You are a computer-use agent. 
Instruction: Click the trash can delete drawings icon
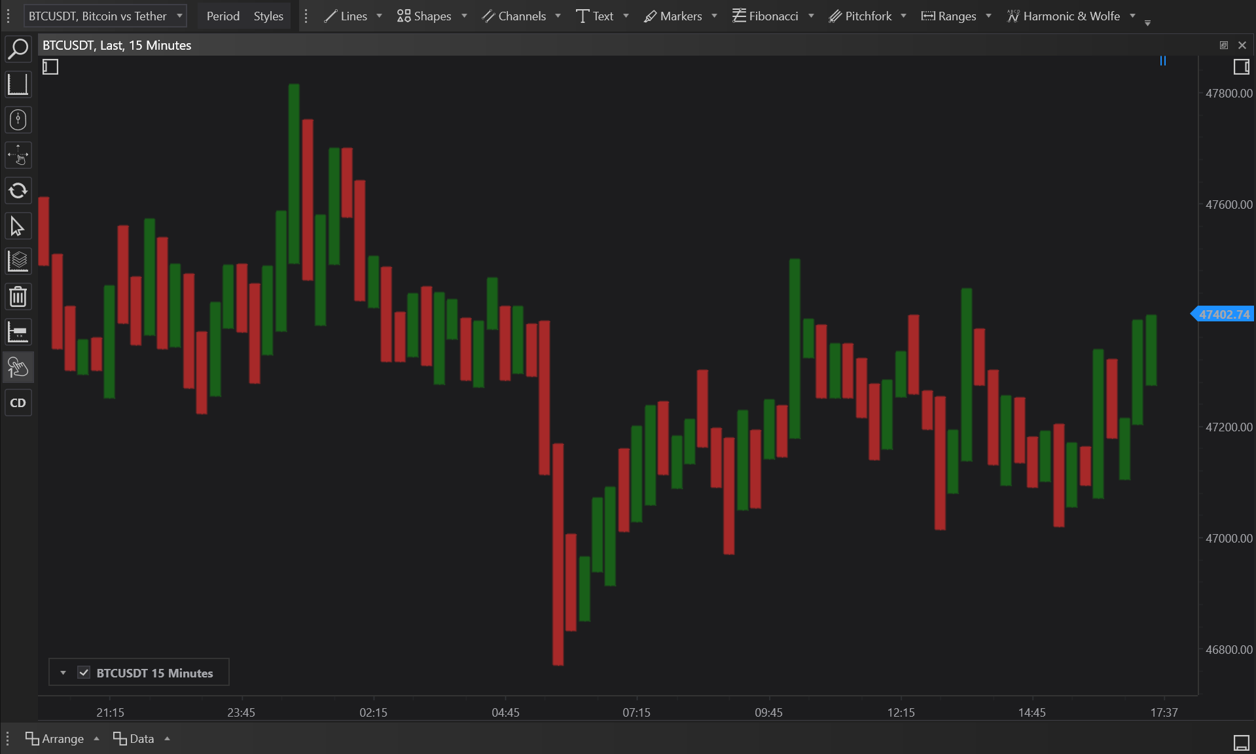[x=18, y=297]
